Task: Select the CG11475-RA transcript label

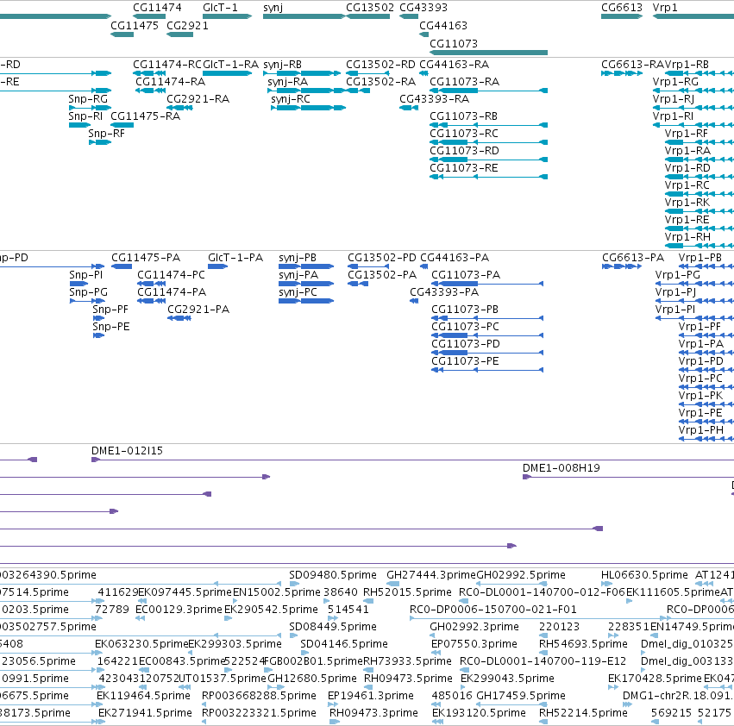Action: pos(145,116)
